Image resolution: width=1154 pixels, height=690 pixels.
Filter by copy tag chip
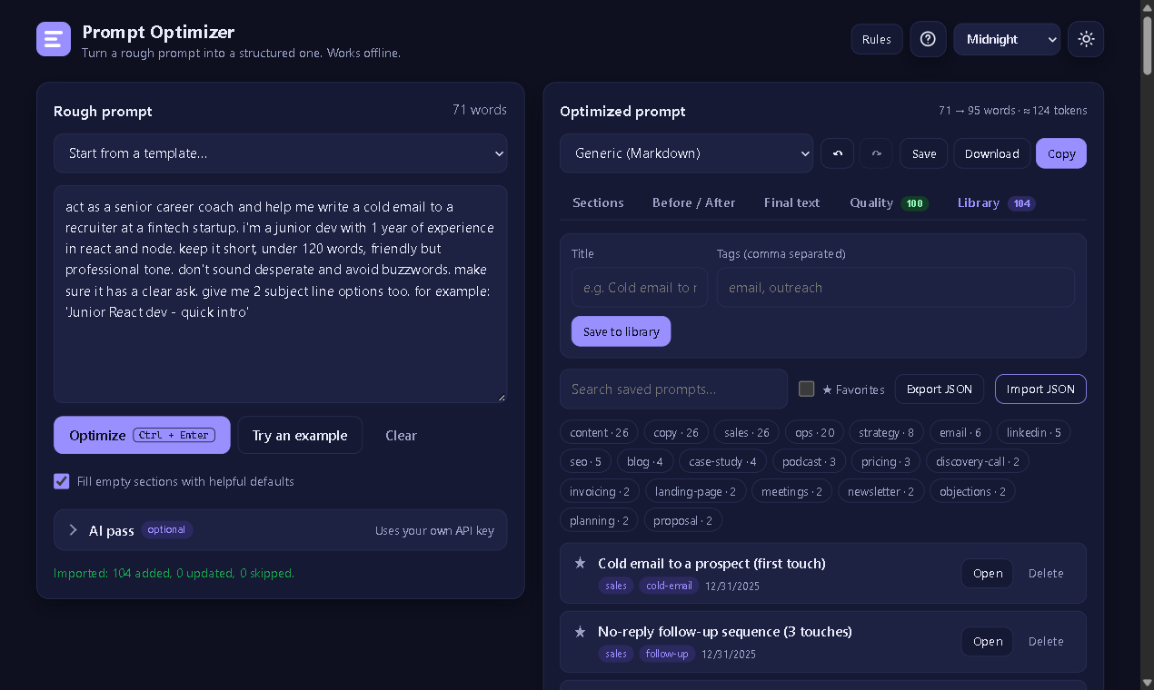coord(676,432)
